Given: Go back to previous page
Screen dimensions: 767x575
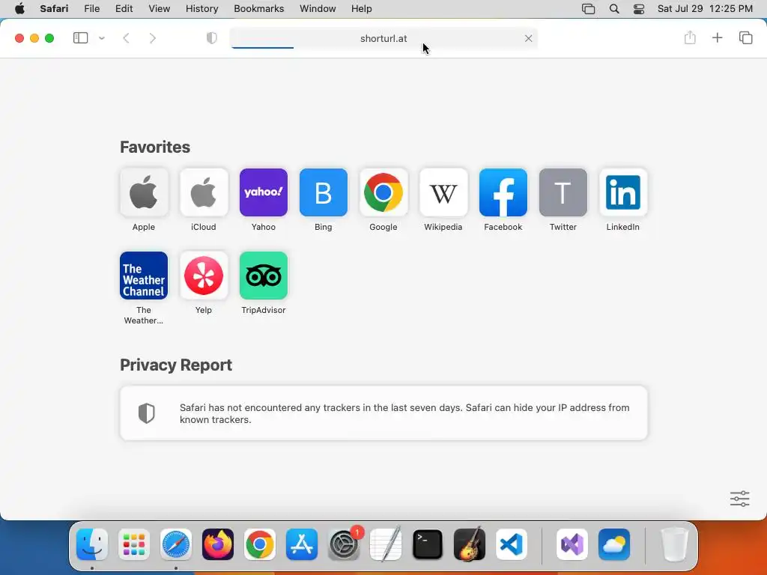Looking at the screenshot, I should click(x=126, y=38).
